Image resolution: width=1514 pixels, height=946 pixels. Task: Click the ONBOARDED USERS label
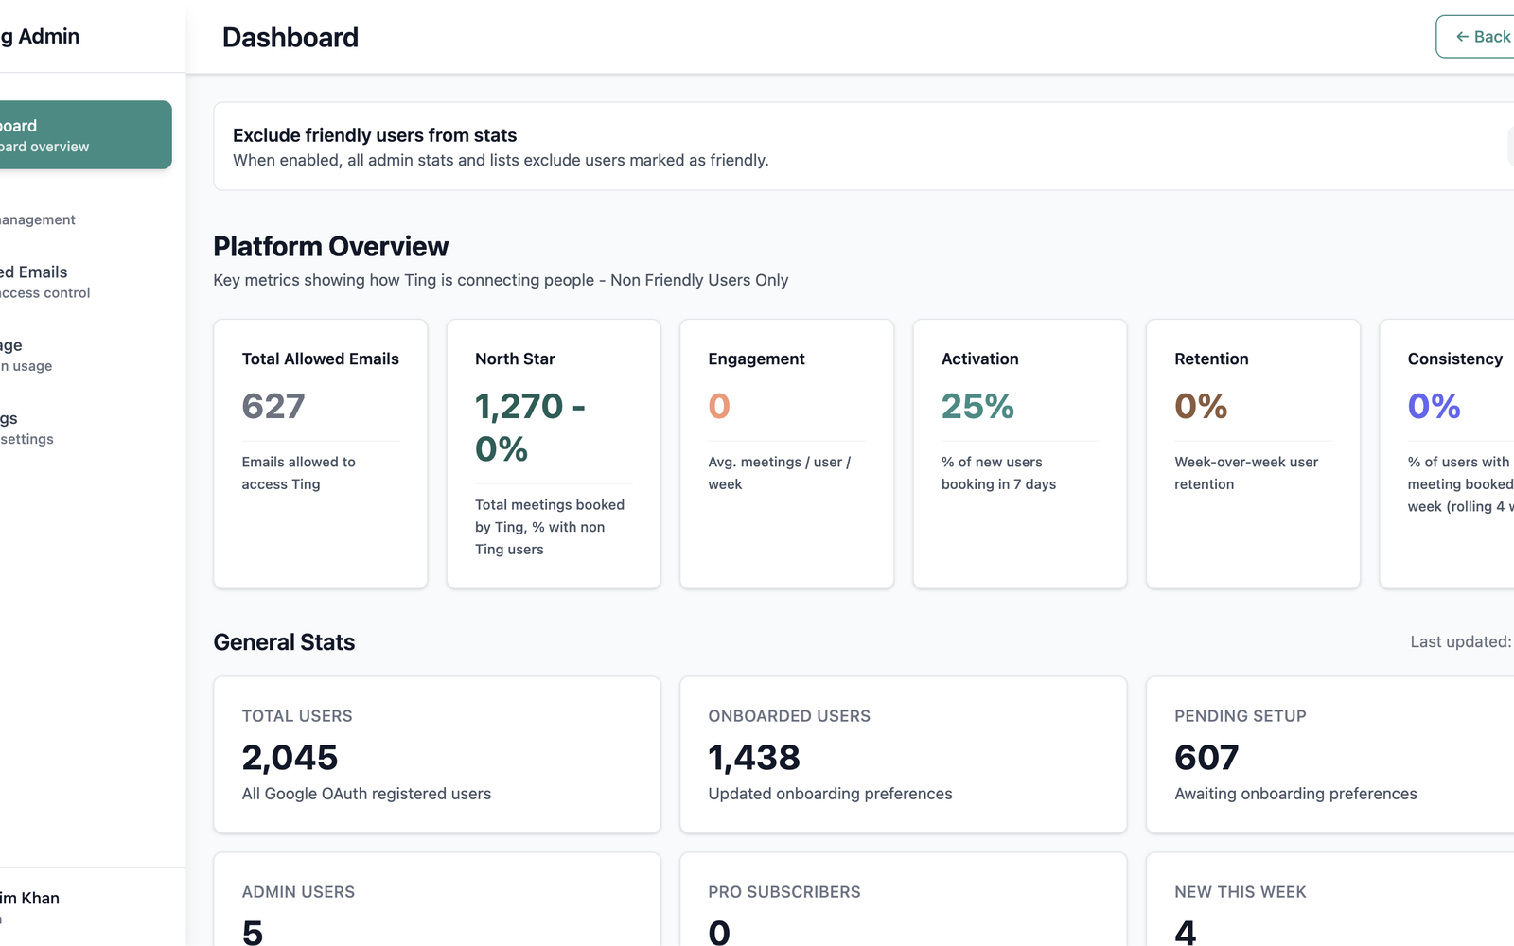[789, 716]
